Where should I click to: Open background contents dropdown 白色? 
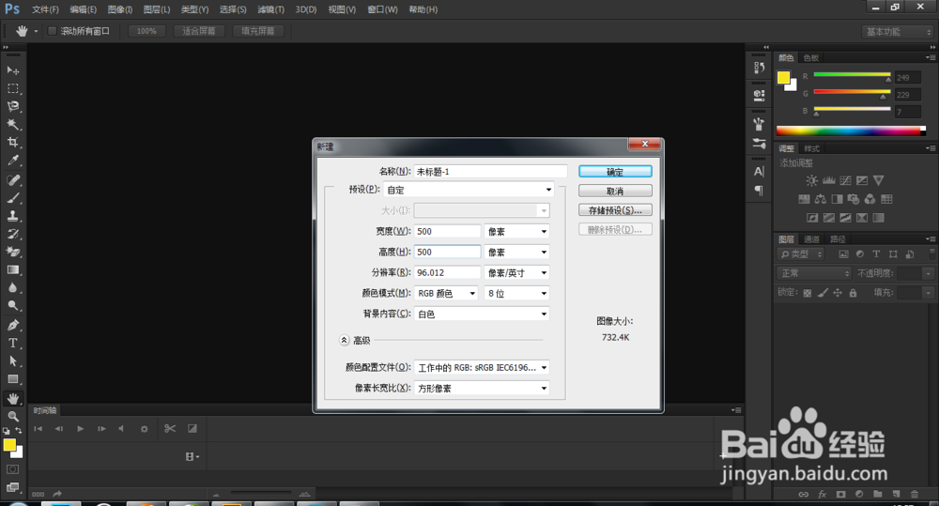point(482,314)
